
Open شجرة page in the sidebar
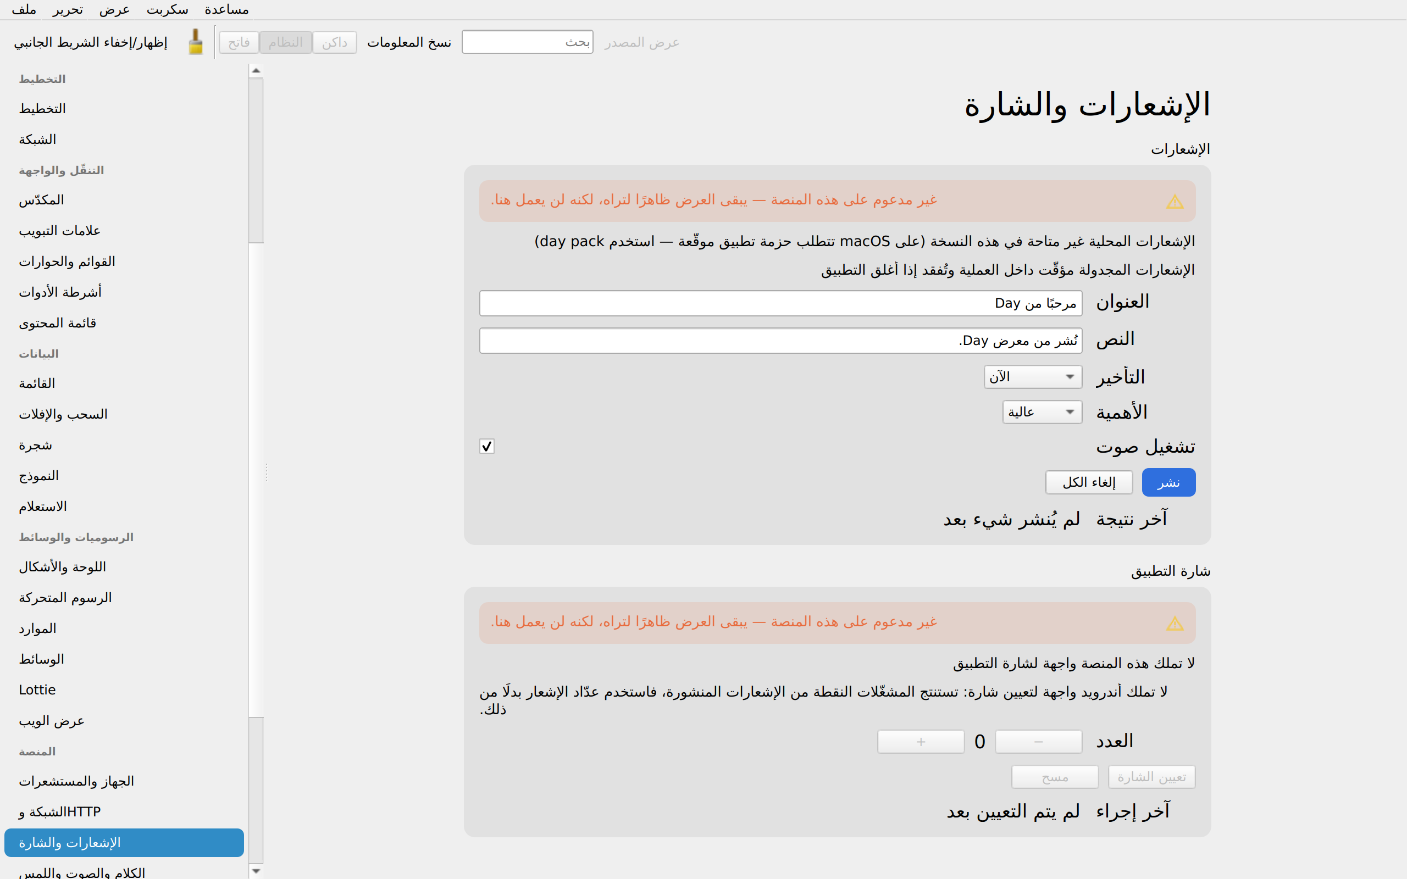124,446
